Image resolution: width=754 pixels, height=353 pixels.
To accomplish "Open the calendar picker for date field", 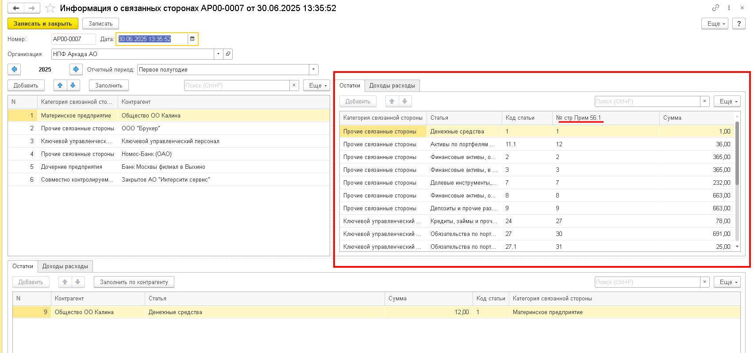I will pos(192,39).
